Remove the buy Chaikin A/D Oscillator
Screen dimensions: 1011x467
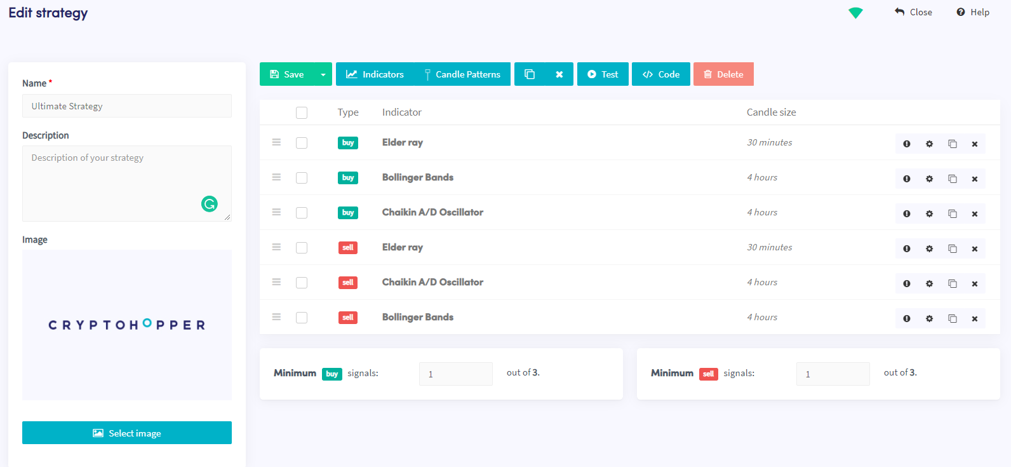974,213
